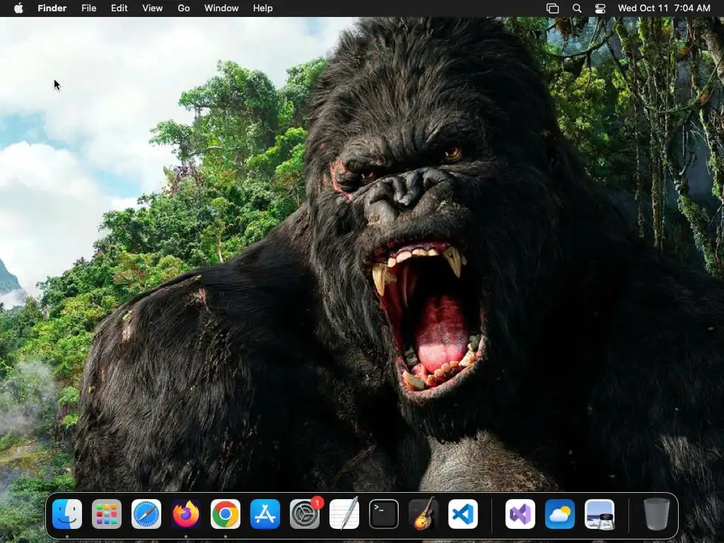Click the date and time display
Viewport: 724px width, 543px height.
664,8
